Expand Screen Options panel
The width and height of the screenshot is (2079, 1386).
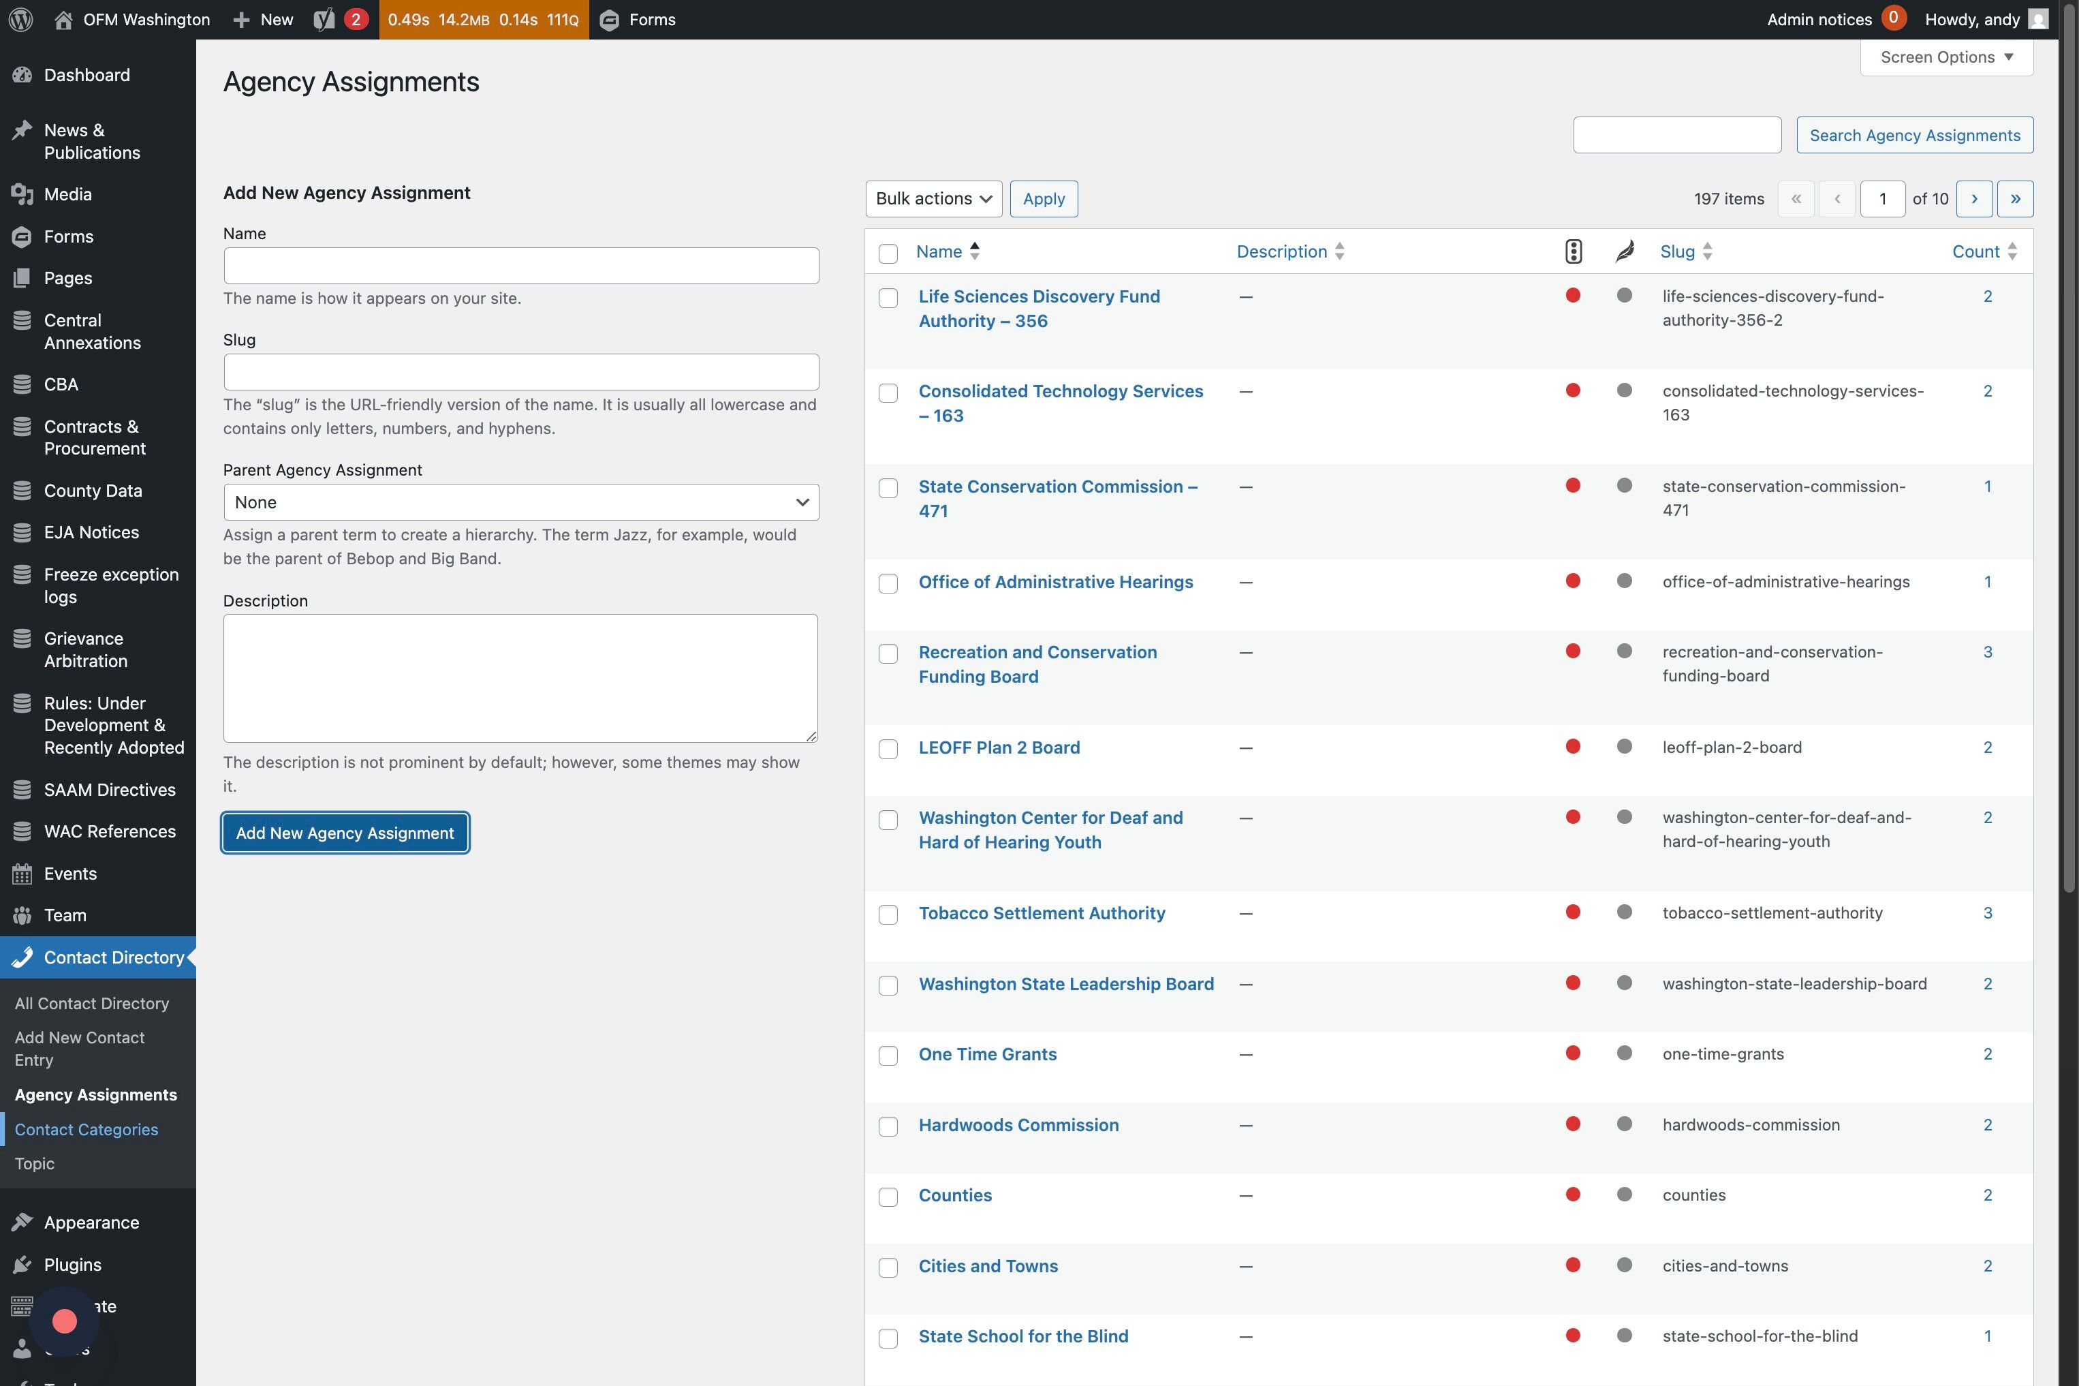tap(1945, 57)
